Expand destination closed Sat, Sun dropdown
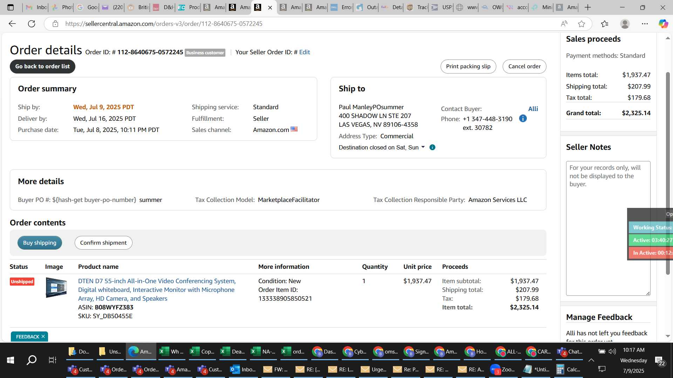The width and height of the screenshot is (673, 378). (x=423, y=147)
